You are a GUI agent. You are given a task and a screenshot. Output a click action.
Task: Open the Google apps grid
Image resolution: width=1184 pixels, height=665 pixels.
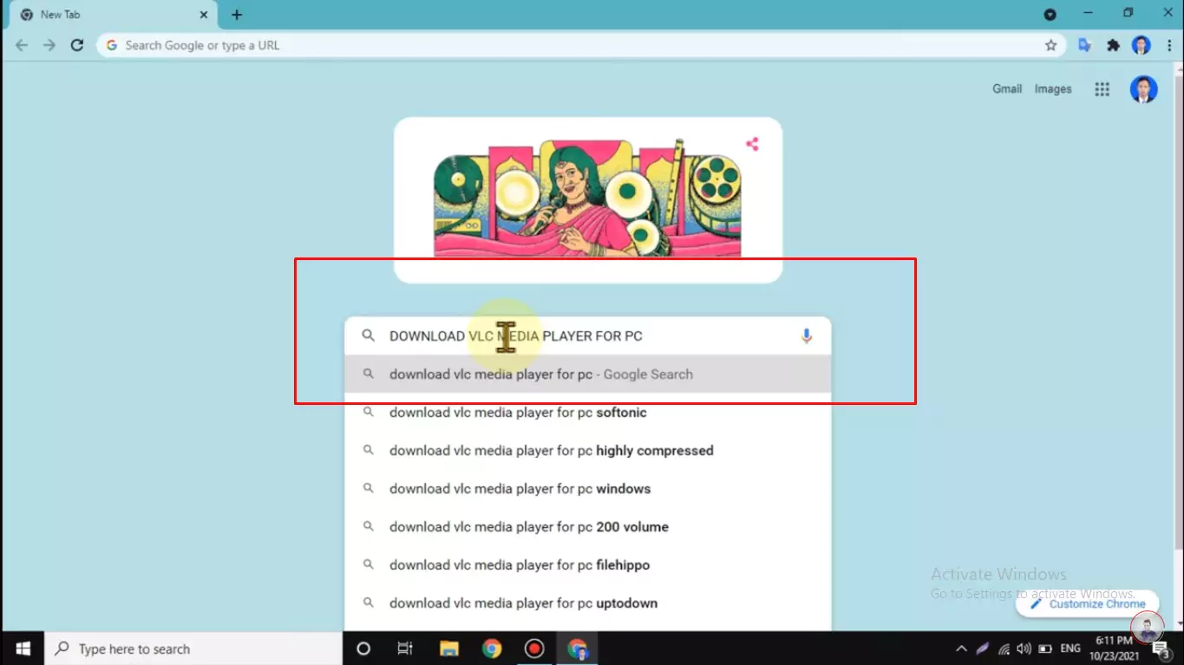(1102, 89)
